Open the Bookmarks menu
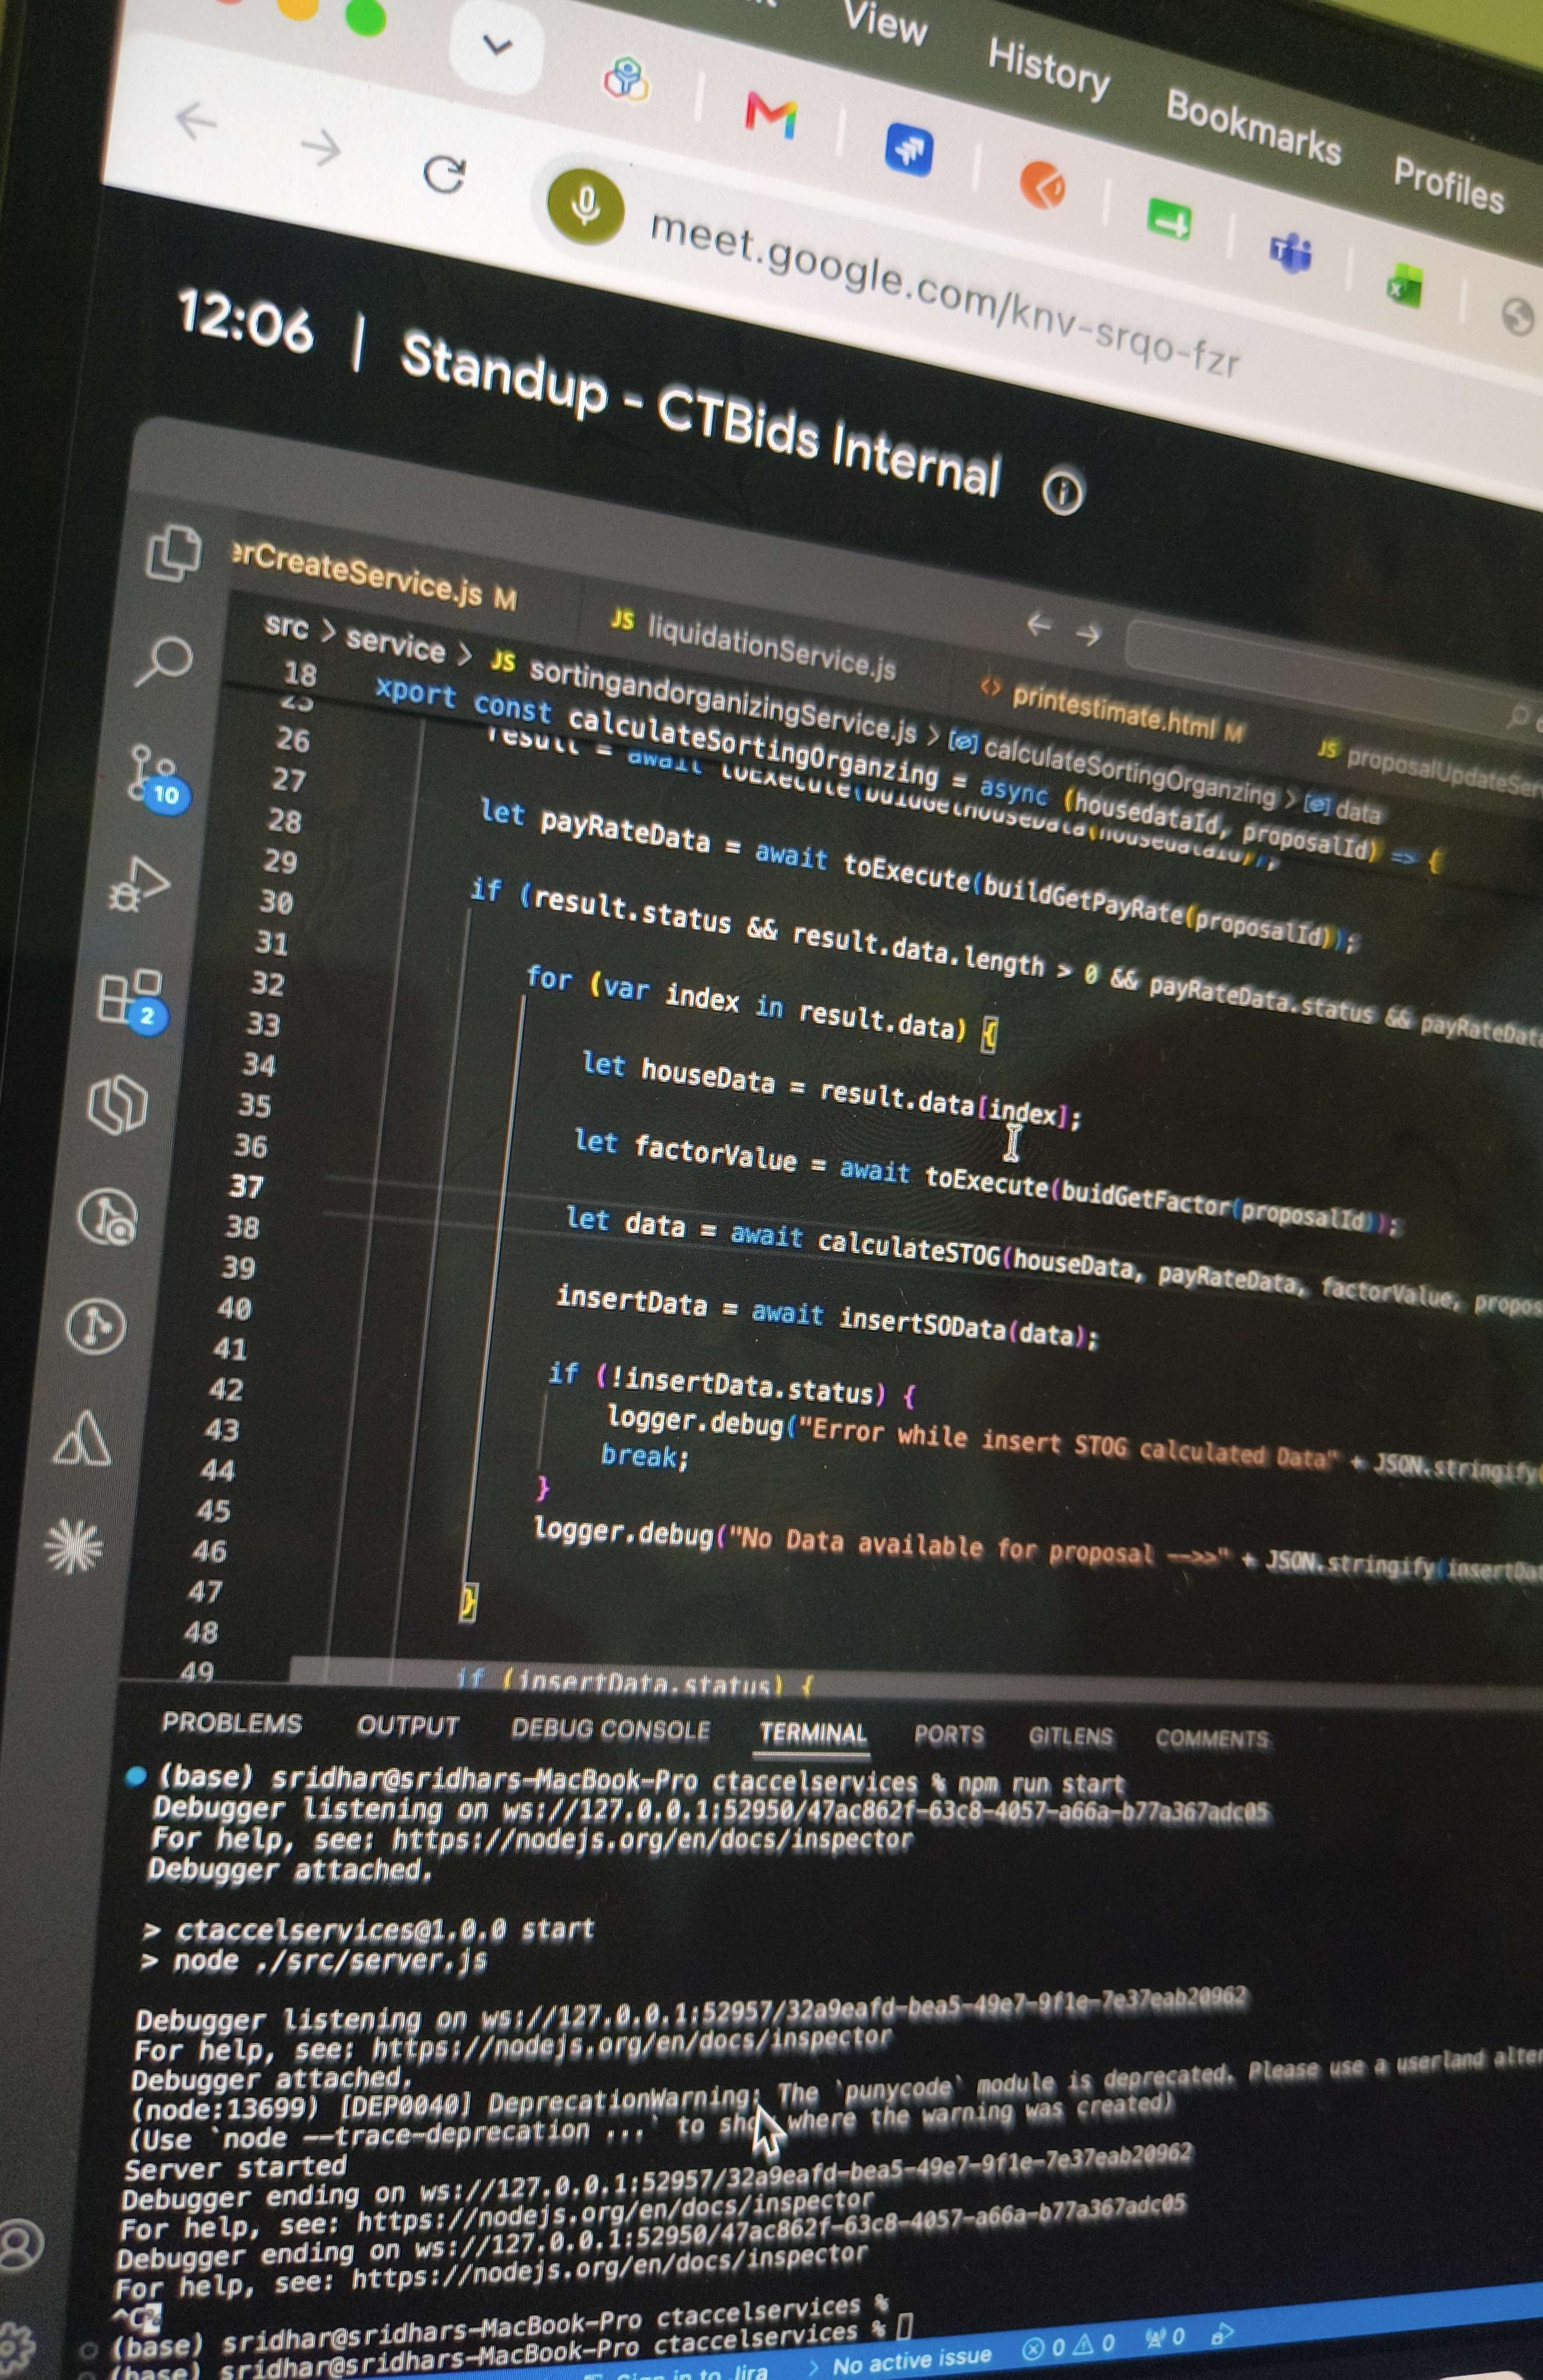 tap(1254, 128)
